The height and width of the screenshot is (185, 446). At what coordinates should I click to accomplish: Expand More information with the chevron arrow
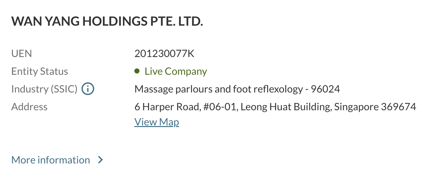[100, 160]
